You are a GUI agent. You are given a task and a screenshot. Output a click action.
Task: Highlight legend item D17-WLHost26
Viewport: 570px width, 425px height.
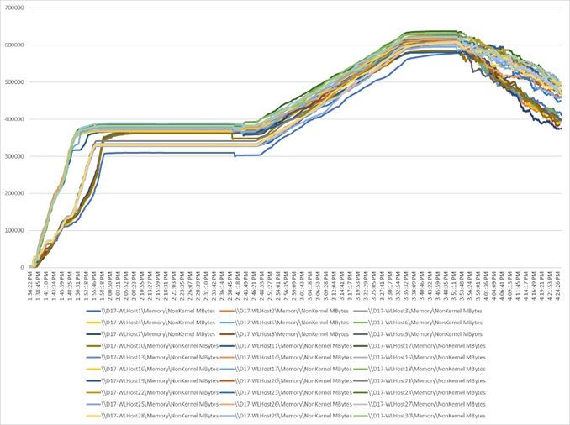coord(286,404)
